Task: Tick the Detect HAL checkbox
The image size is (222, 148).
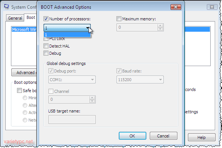Action: pyautogui.click(x=46, y=46)
